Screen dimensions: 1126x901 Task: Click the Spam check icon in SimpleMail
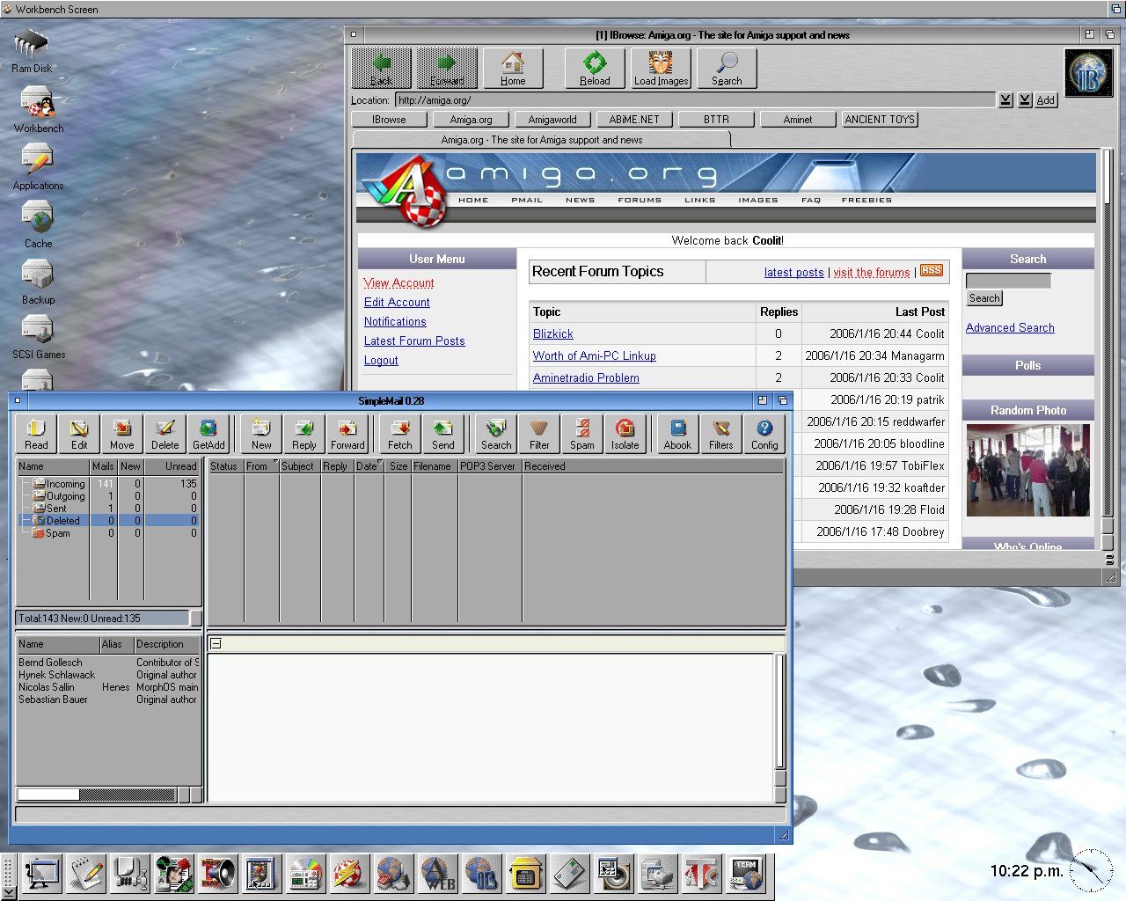pyautogui.click(x=582, y=434)
